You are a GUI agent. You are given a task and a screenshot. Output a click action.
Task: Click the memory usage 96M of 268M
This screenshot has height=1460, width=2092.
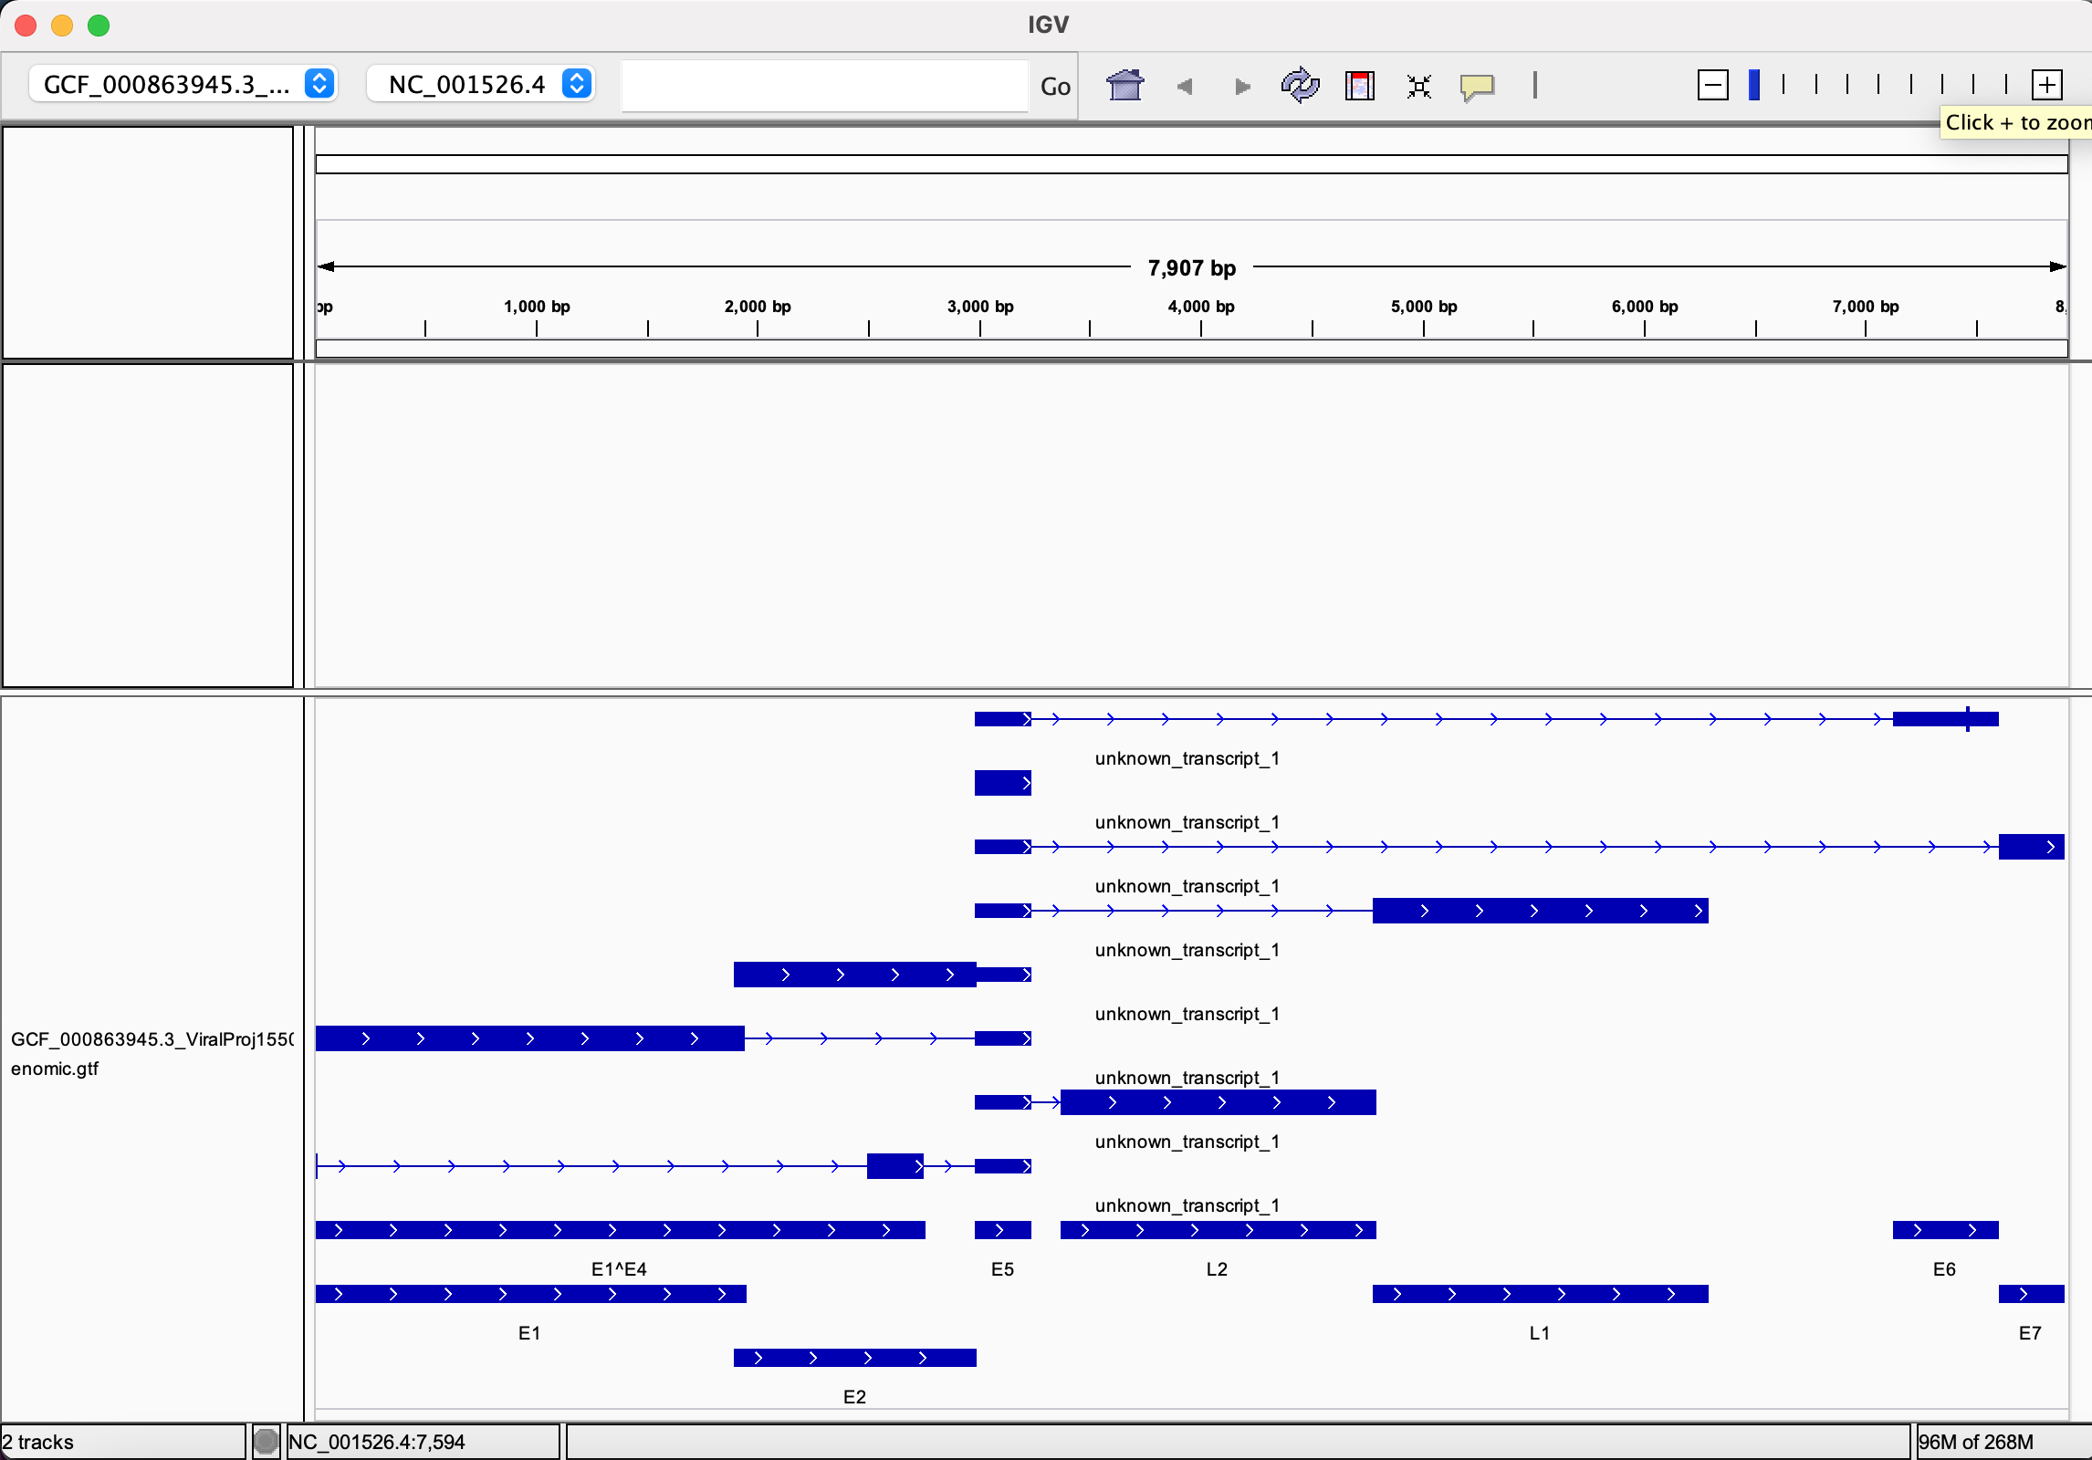pyautogui.click(x=1976, y=1442)
